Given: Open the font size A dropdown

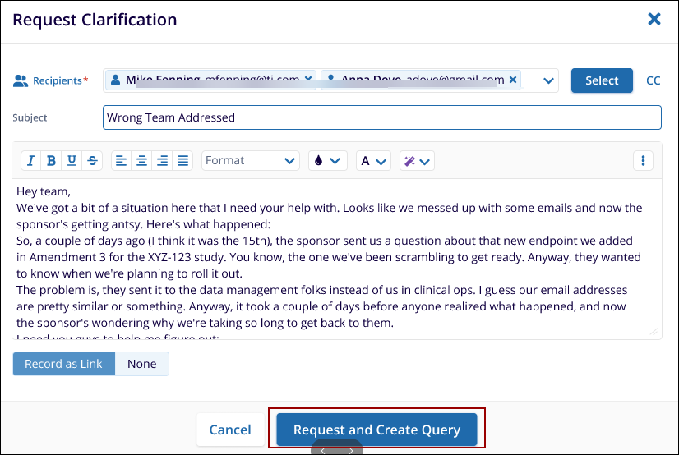Looking at the screenshot, I should click(372, 161).
